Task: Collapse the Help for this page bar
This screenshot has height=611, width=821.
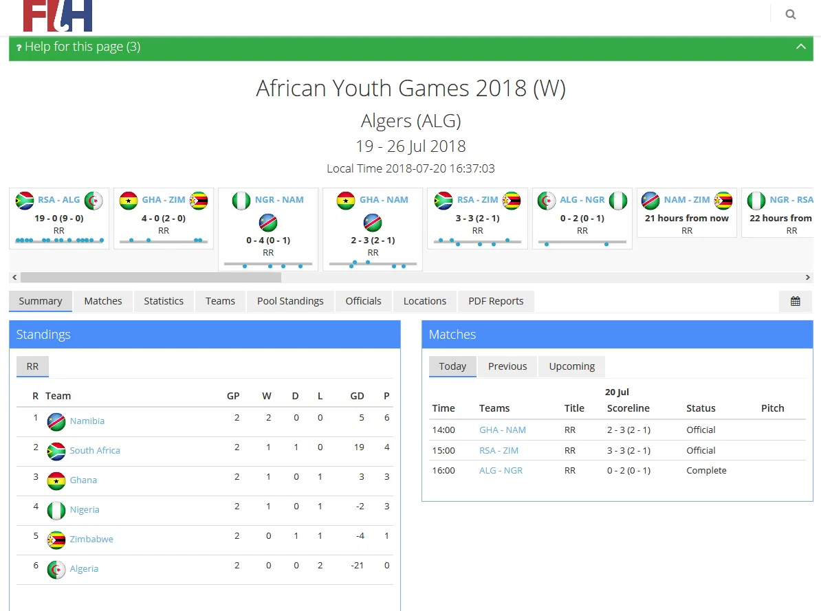Action: (x=800, y=47)
